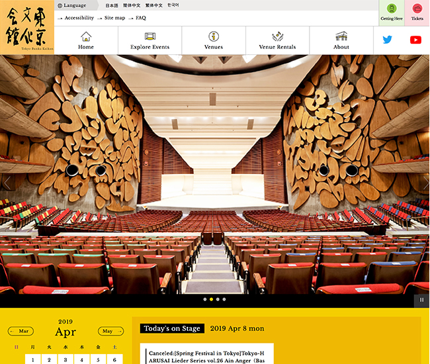Open the Home menu item
Image resolution: width=430 pixels, height=364 pixels.
point(86,40)
